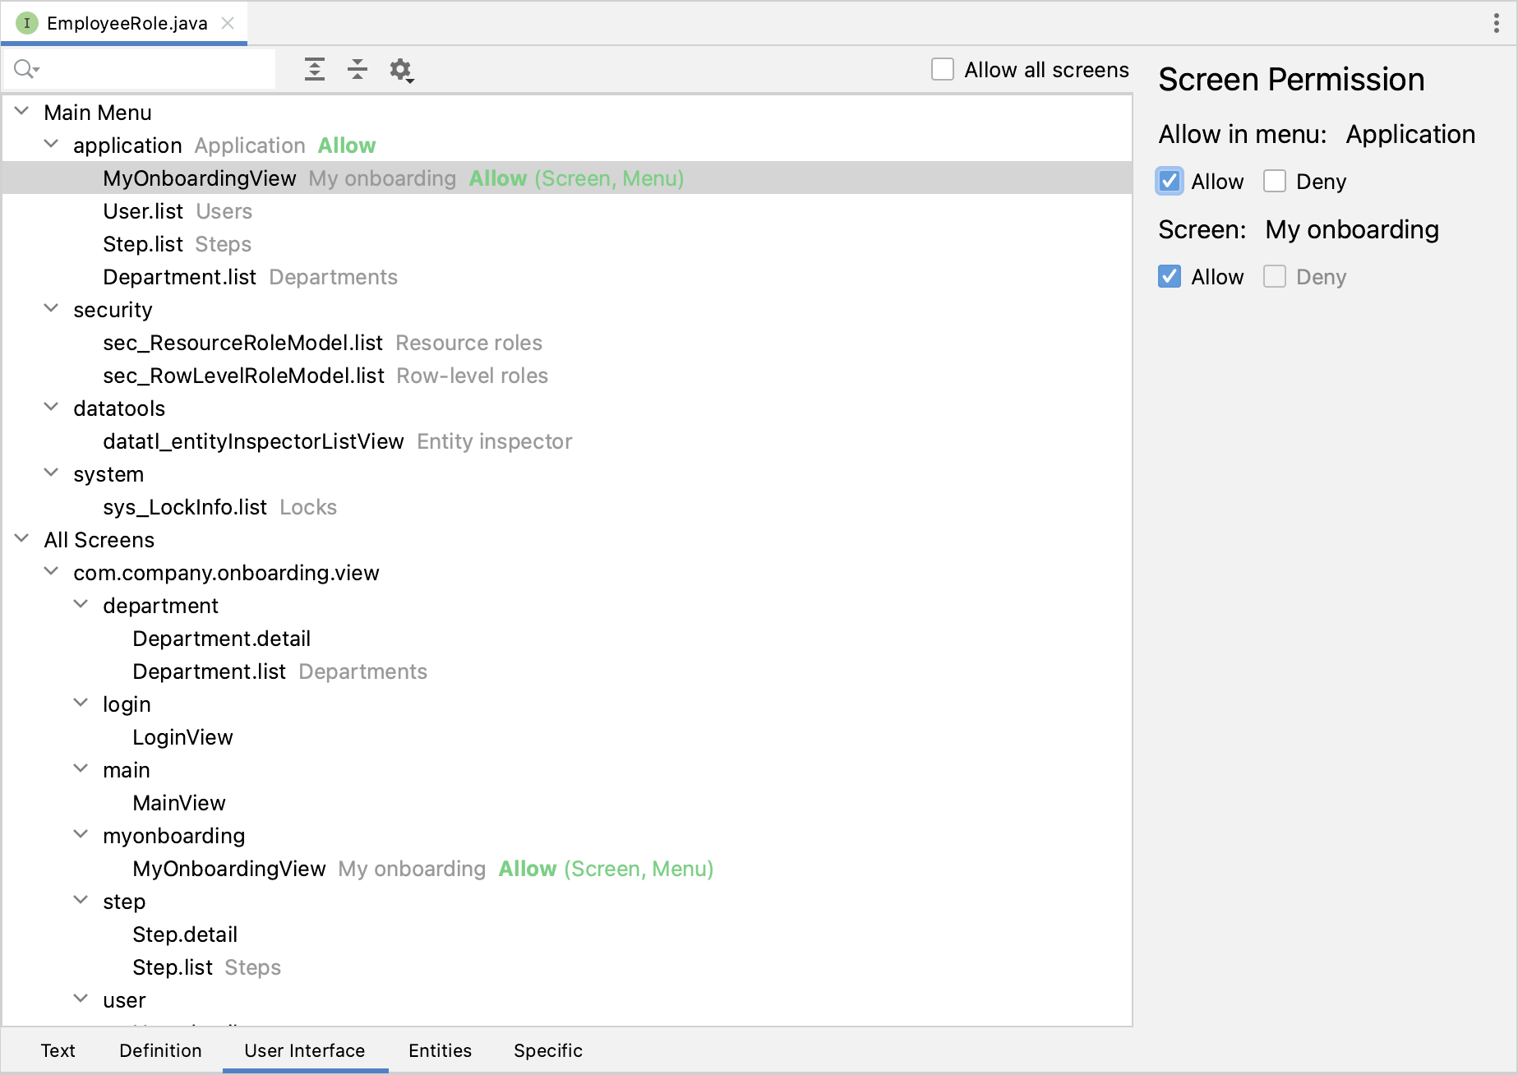The height and width of the screenshot is (1075, 1518).
Task: Switch to the Entities tab
Action: 440,1050
